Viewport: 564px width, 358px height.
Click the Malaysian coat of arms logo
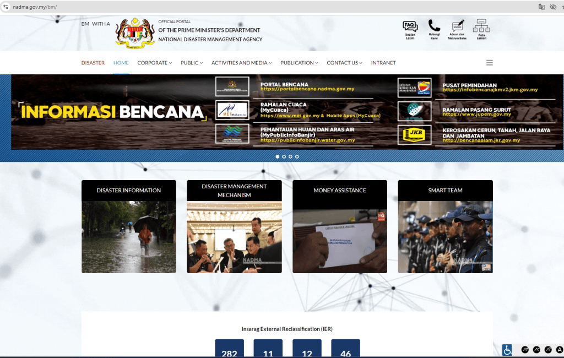[135, 33]
